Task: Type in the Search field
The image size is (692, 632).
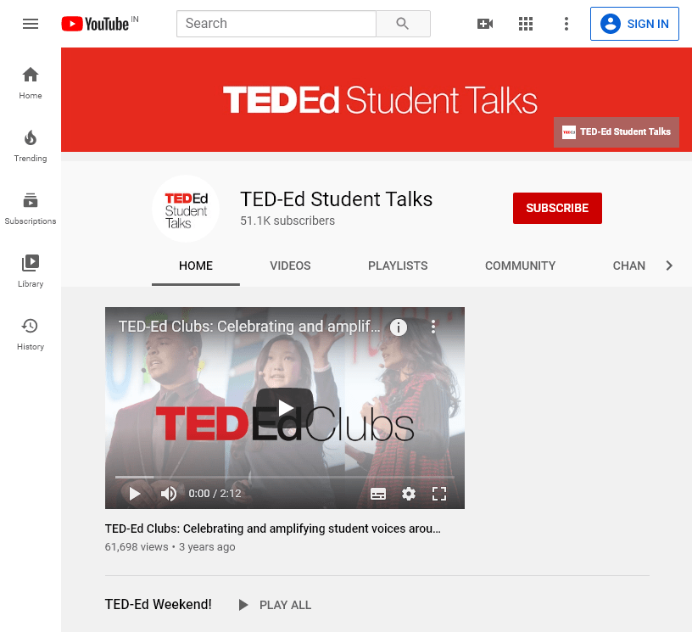Action: pos(276,24)
